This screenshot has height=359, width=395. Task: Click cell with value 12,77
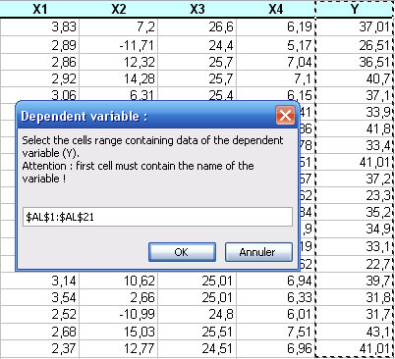(x=119, y=348)
